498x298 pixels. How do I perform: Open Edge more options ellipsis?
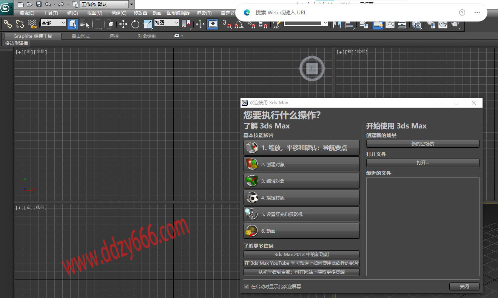tap(477, 12)
